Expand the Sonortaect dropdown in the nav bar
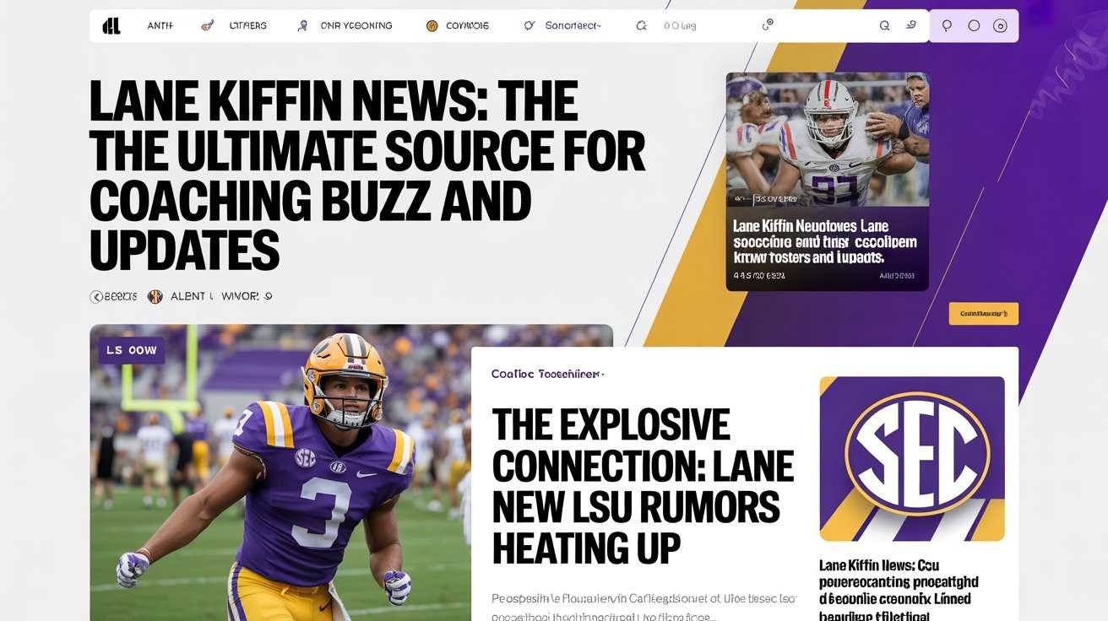 (x=573, y=26)
